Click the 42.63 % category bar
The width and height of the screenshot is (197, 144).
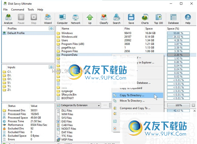178,111
